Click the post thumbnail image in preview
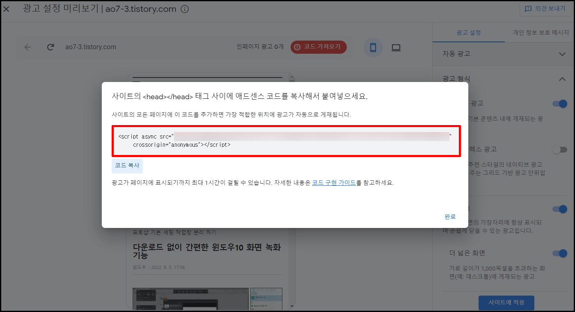Viewport: 575px width, 312px height. [x=190, y=298]
